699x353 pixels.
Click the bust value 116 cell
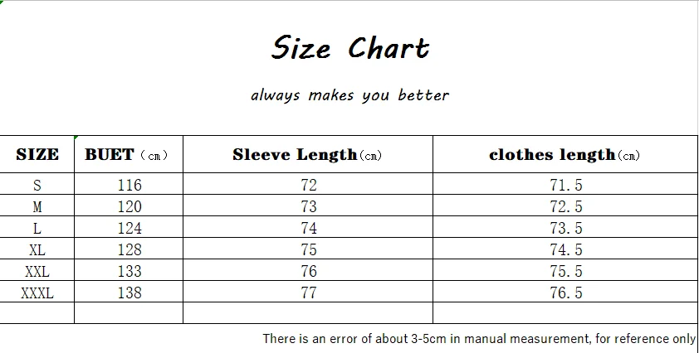coord(130,185)
